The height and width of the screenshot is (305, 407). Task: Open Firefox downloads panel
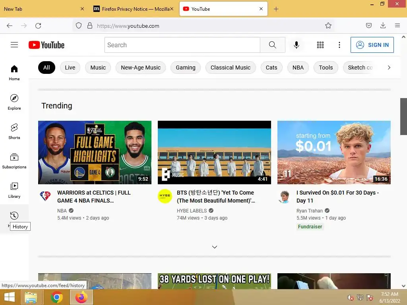pyautogui.click(x=383, y=26)
